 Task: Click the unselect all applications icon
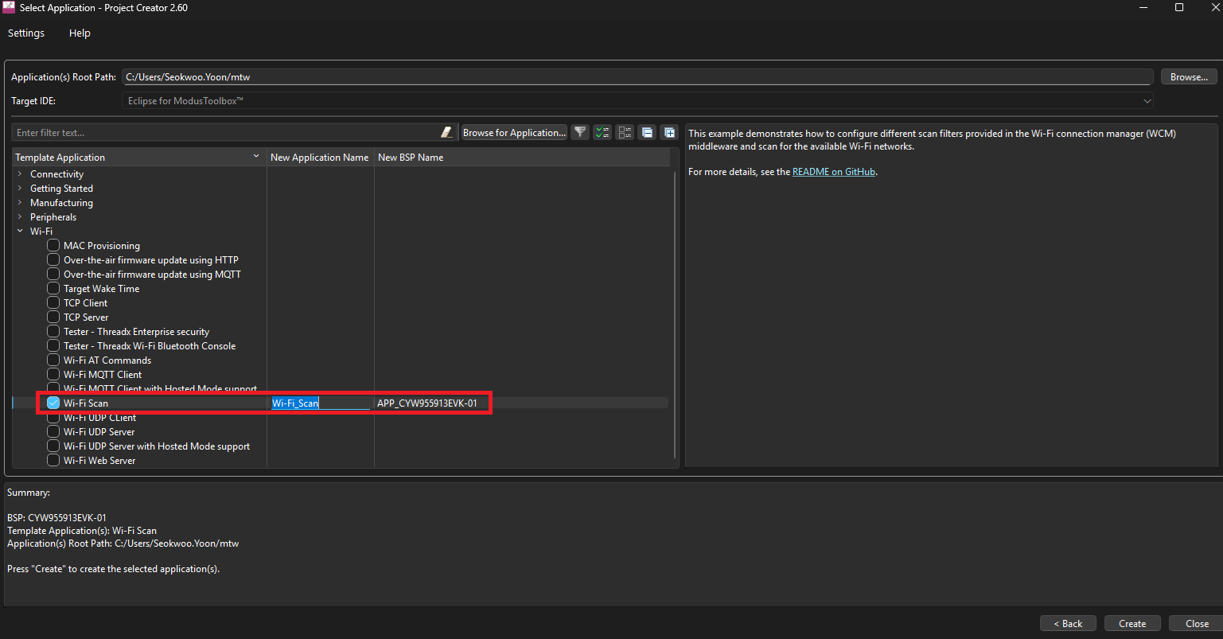pyautogui.click(x=625, y=133)
